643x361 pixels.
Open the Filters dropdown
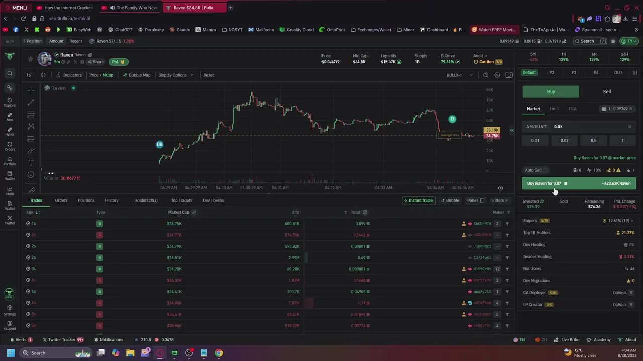[x=500, y=200]
